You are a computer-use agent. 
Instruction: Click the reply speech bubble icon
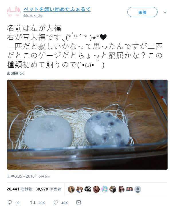(10, 202)
